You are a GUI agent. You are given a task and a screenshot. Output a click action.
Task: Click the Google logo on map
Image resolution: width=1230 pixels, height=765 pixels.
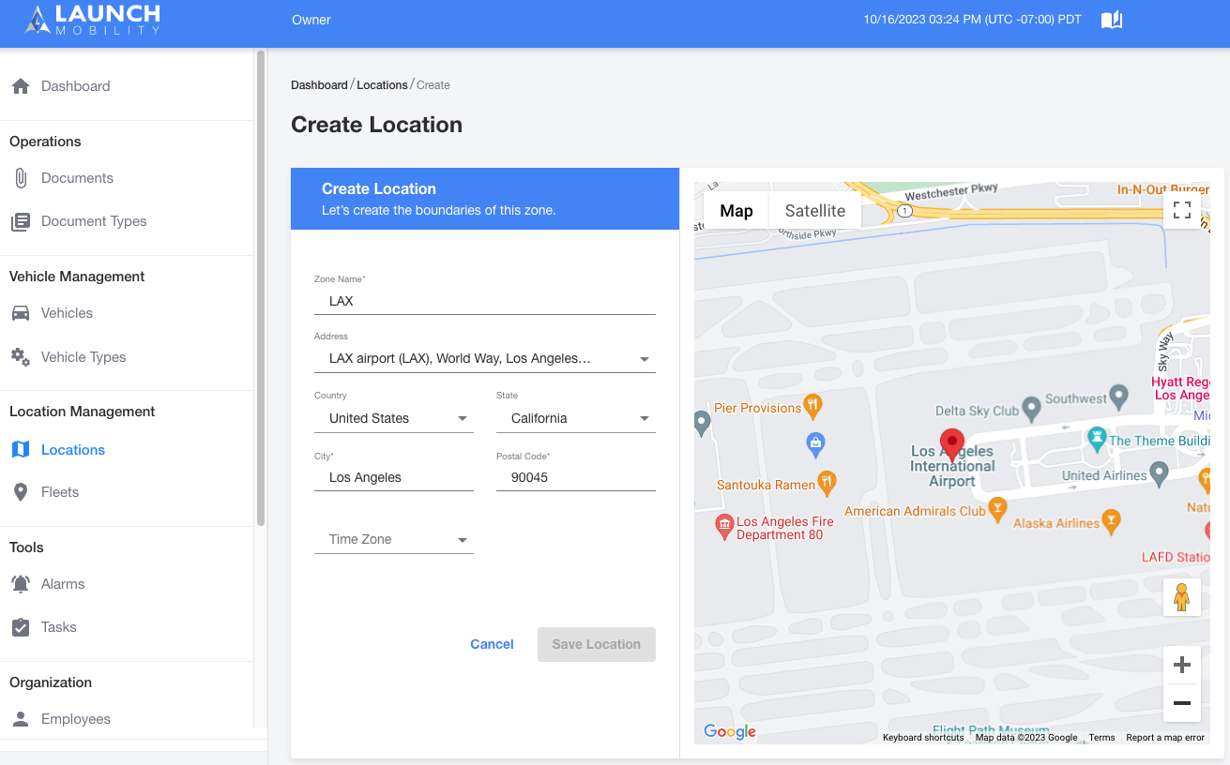point(730,731)
